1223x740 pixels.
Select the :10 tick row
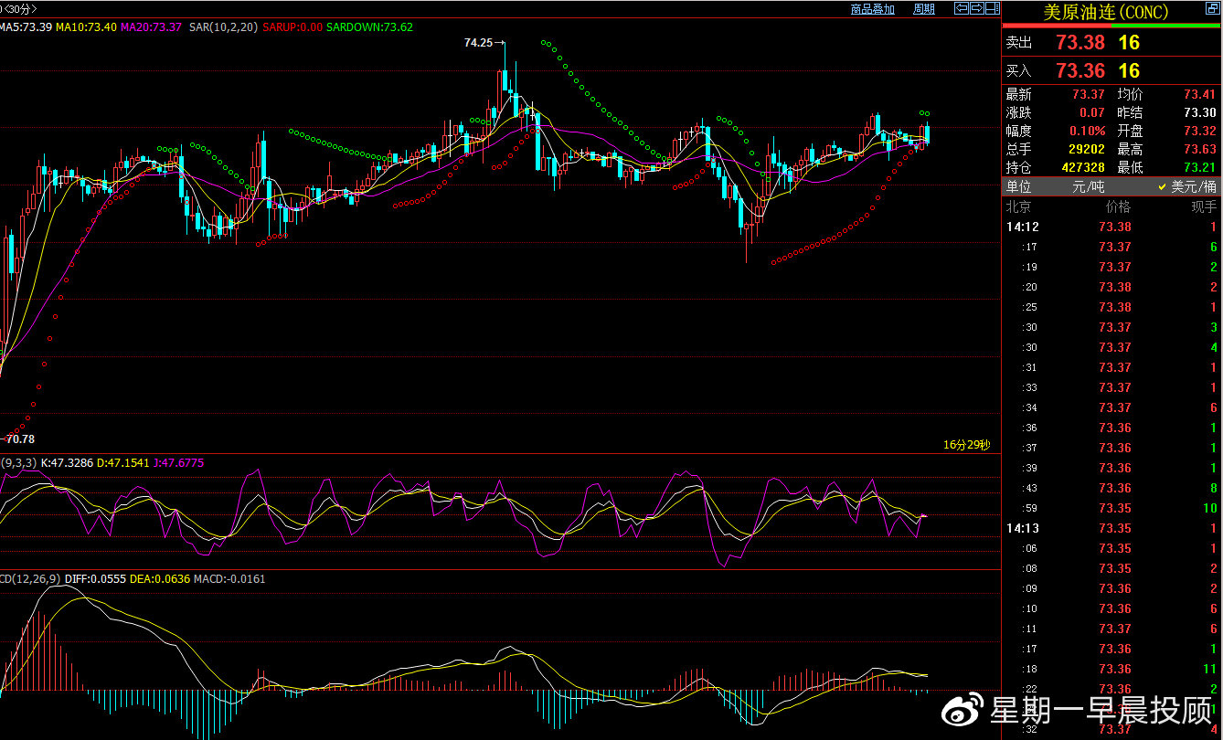point(1112,608)
